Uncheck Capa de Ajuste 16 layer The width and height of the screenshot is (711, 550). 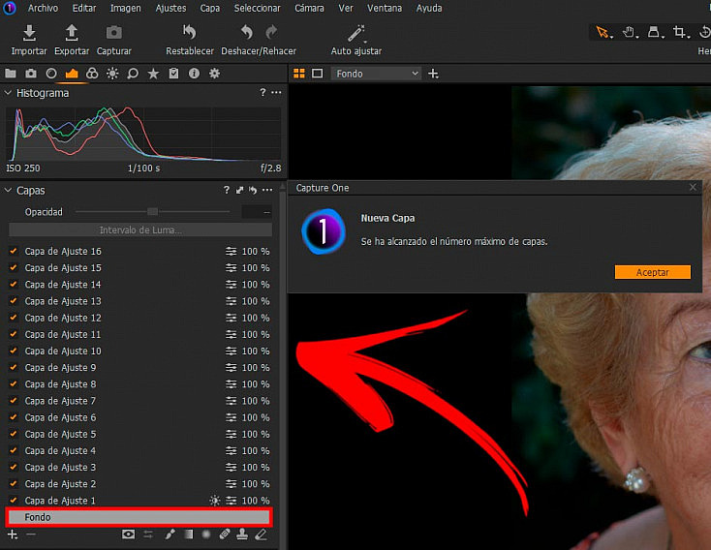tap(14, 251)
